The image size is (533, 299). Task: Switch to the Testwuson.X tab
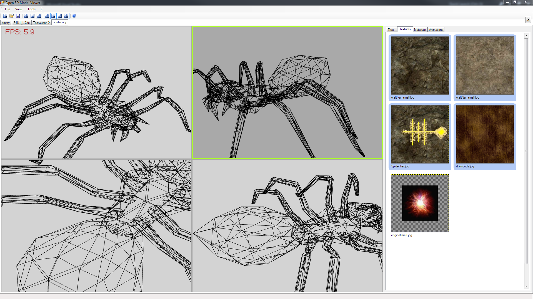(x=42, y=23)
